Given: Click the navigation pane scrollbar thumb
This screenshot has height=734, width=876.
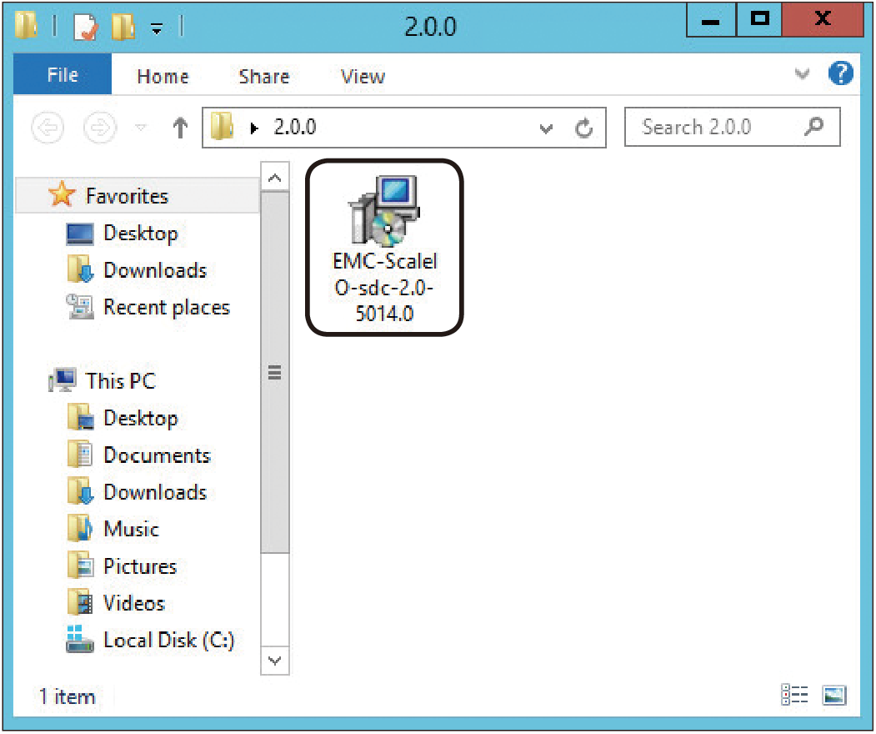Looking at the screenshot, I should click(x=274, y=372).
